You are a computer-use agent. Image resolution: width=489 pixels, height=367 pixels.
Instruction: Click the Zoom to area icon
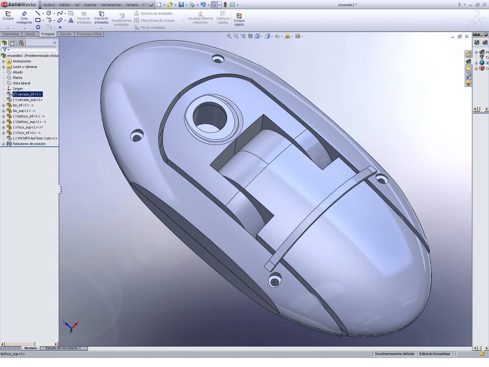[x=236, y=36]
